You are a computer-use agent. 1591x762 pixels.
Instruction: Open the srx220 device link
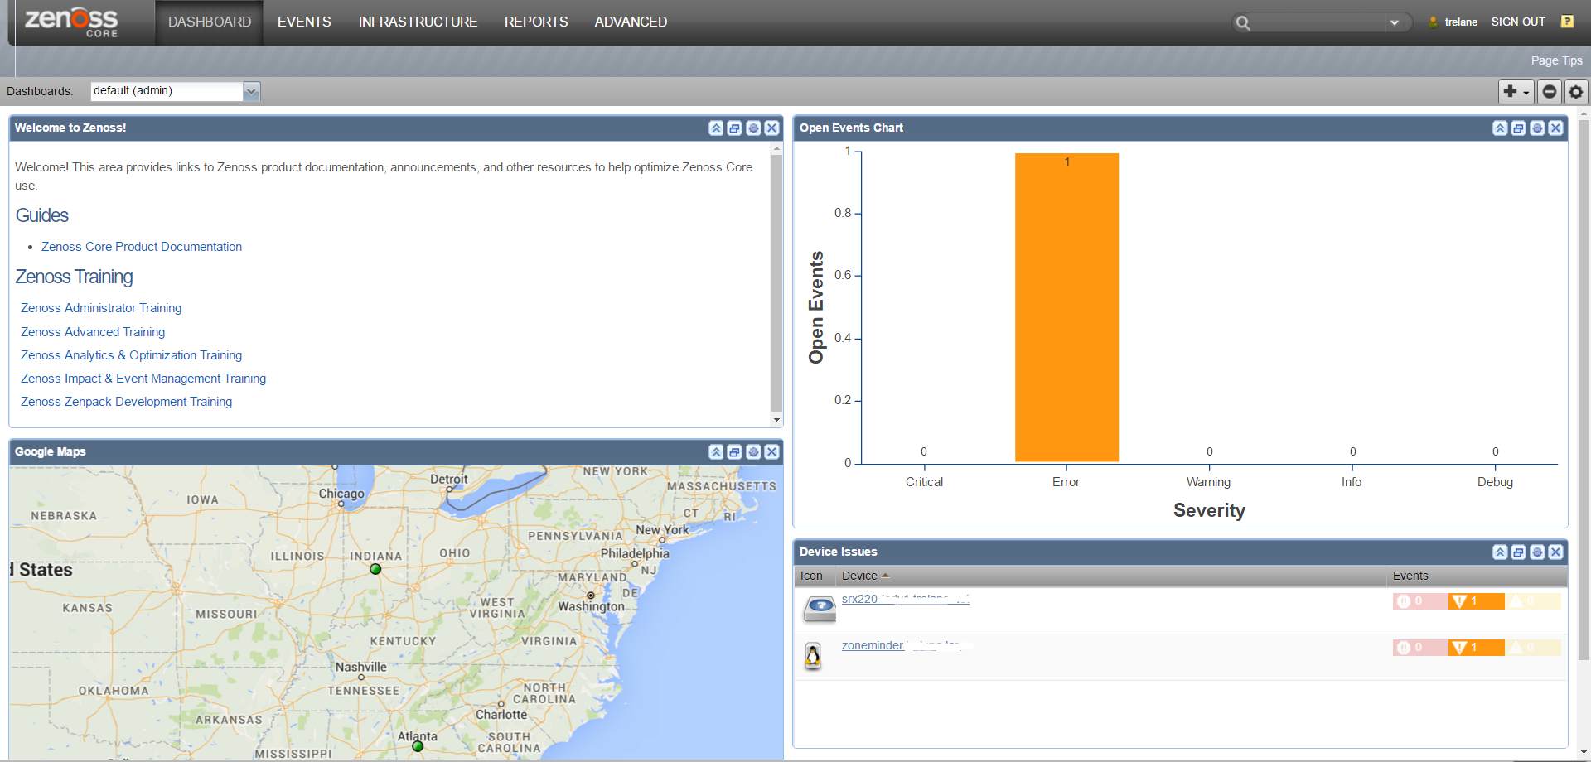[905, 599]
